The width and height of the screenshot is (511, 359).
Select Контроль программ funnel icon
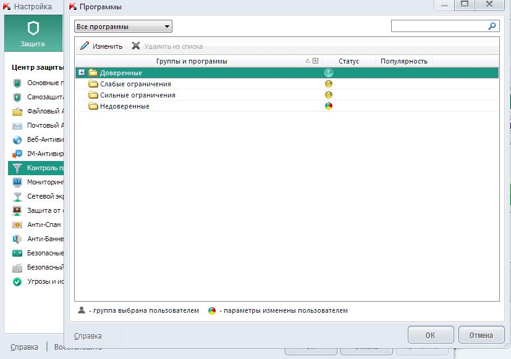point(17,168)
